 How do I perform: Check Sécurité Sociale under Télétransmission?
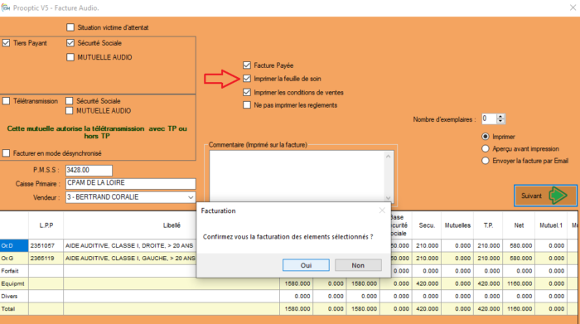pyautogui.click(x=69, y=101)
